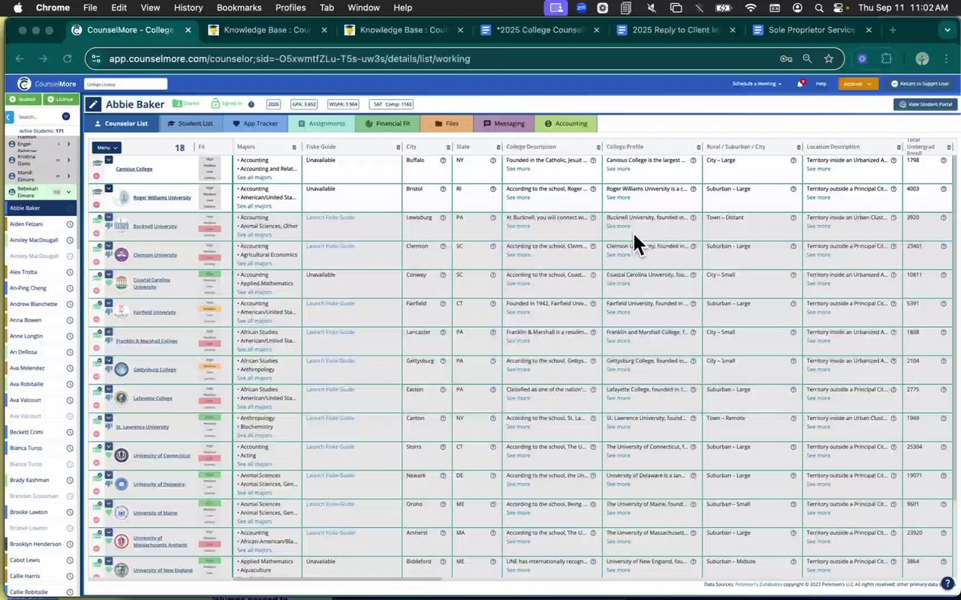Delete the College Description column via trash icon
This screenshot has height=600, width=961.
(x=598, y=147)
